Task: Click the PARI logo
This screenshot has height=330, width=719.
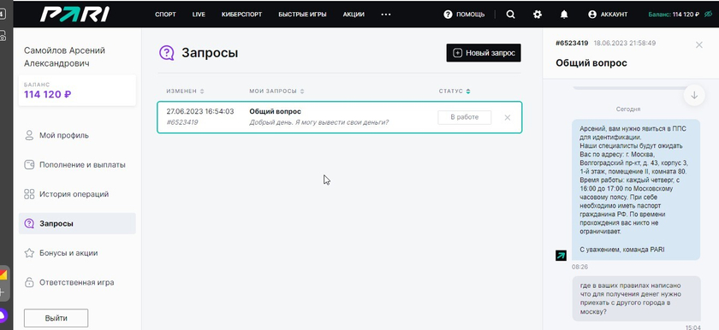Action: tap(74, 15)
